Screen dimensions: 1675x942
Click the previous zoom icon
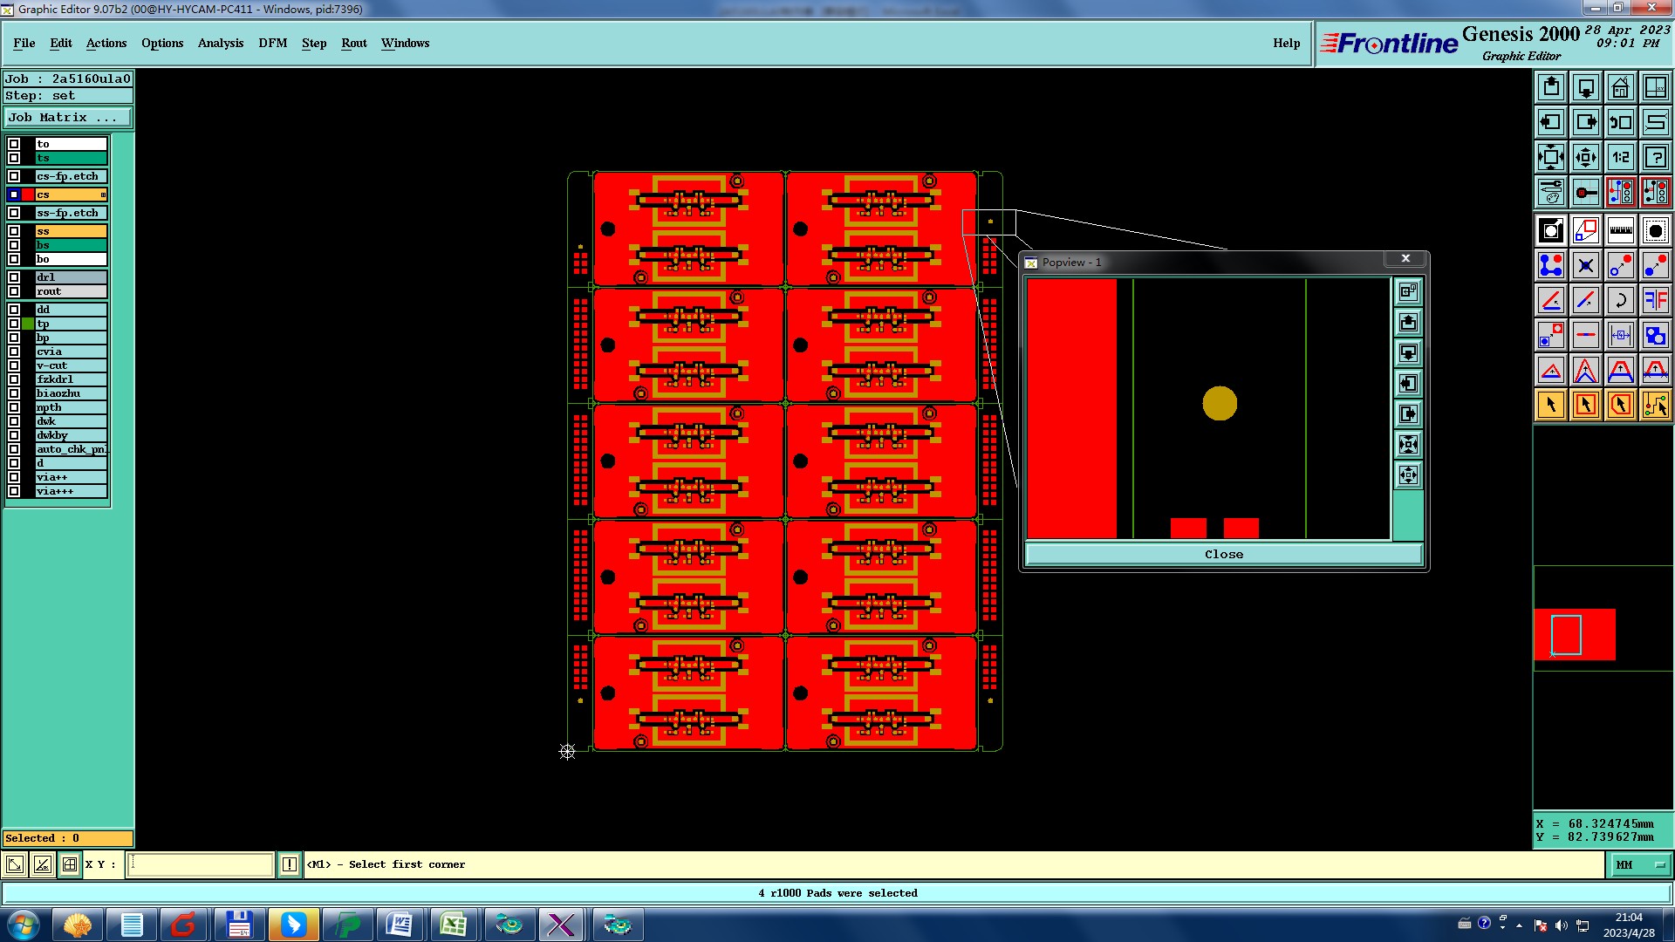pos(1621,122)
